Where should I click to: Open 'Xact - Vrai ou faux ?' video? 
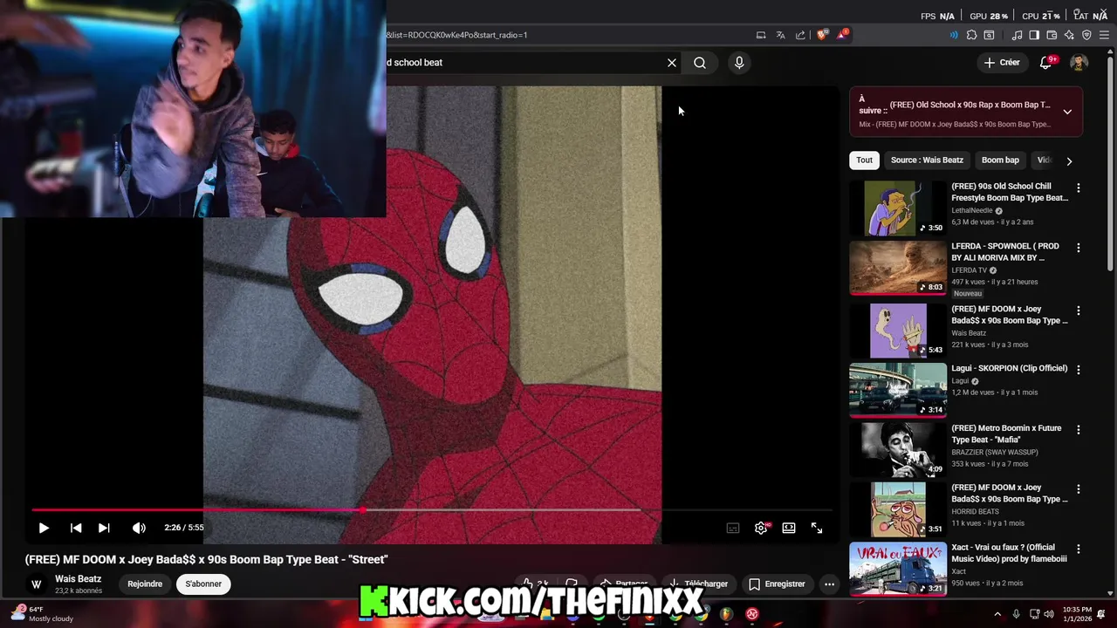coord(1009,553)
